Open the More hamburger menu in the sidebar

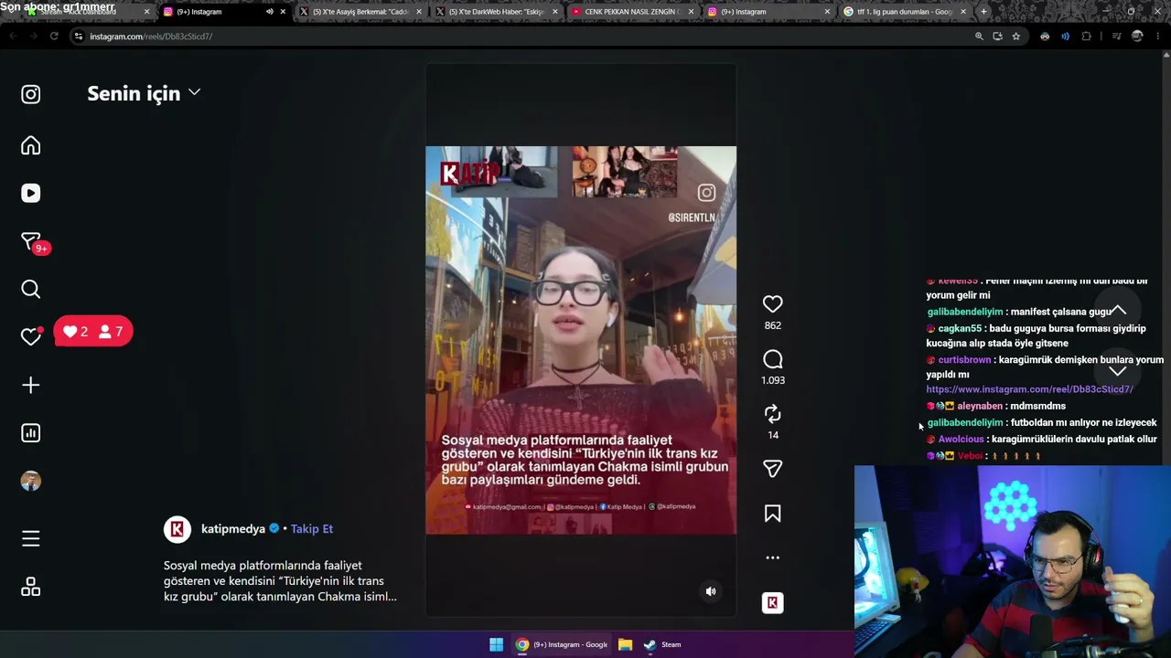point(31,539)
